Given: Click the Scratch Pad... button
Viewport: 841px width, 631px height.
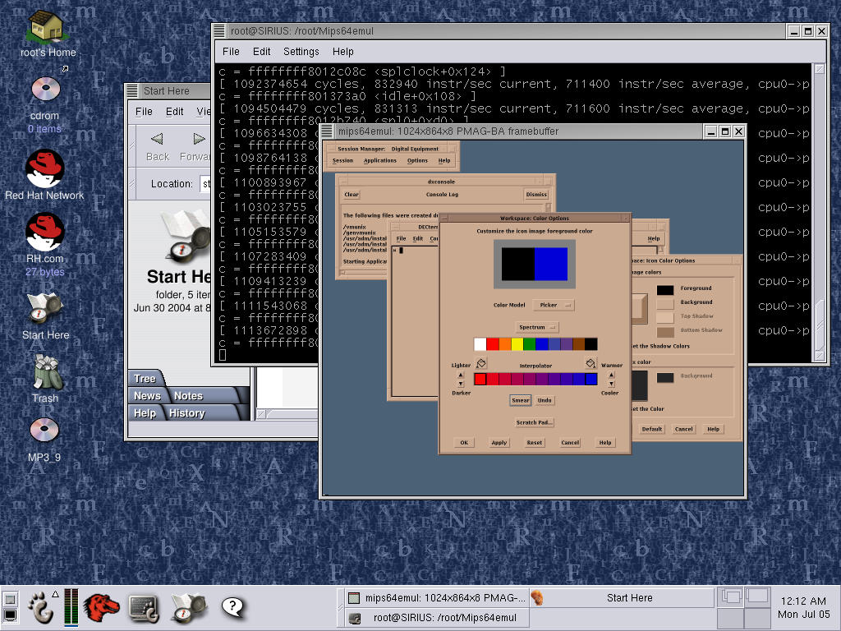Looking at the screenshot, I should (x=535, y=422).
